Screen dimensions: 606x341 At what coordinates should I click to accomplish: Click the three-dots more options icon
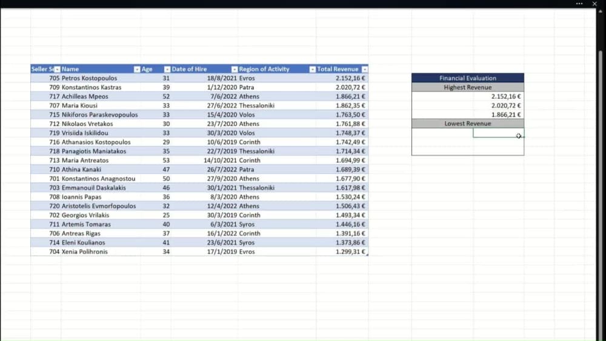pos(579,4)
